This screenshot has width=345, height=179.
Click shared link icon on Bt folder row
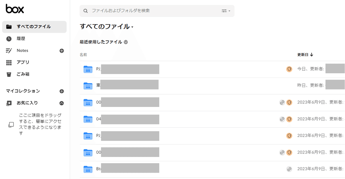[x=289, y=169]
